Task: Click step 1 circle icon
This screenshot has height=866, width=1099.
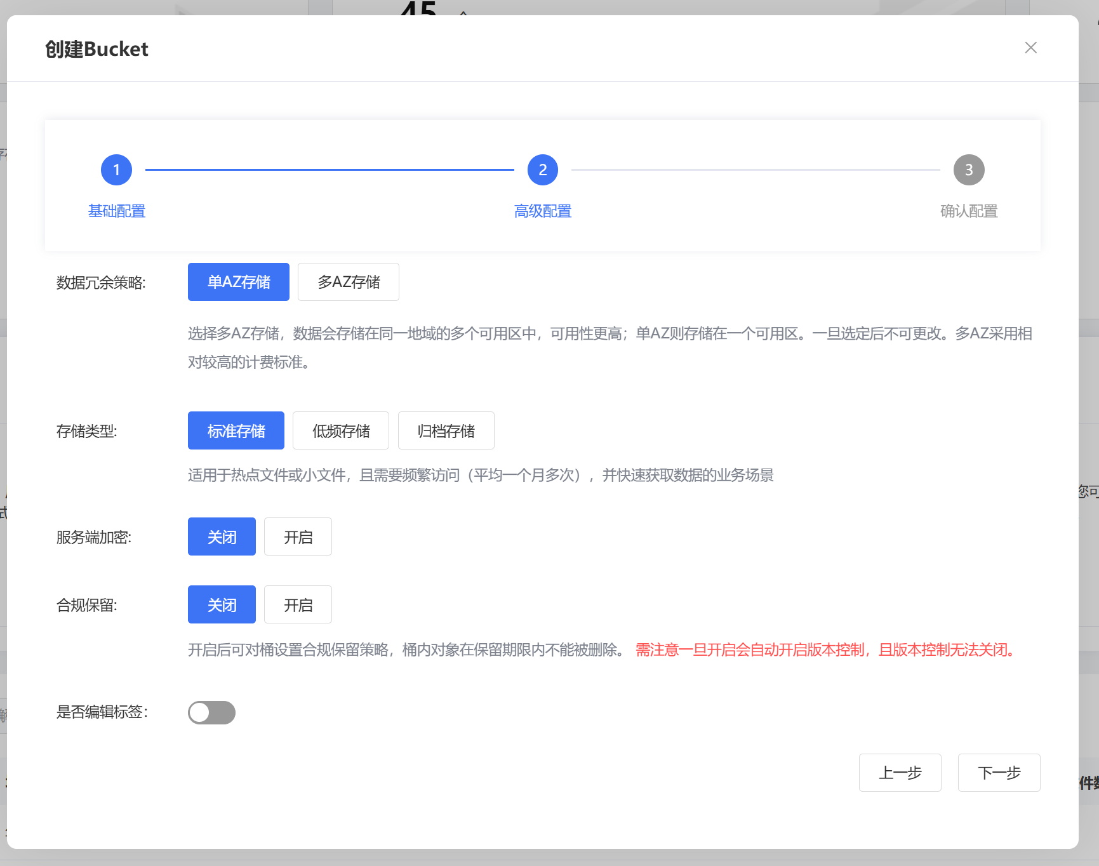Action: coord(116,170)
